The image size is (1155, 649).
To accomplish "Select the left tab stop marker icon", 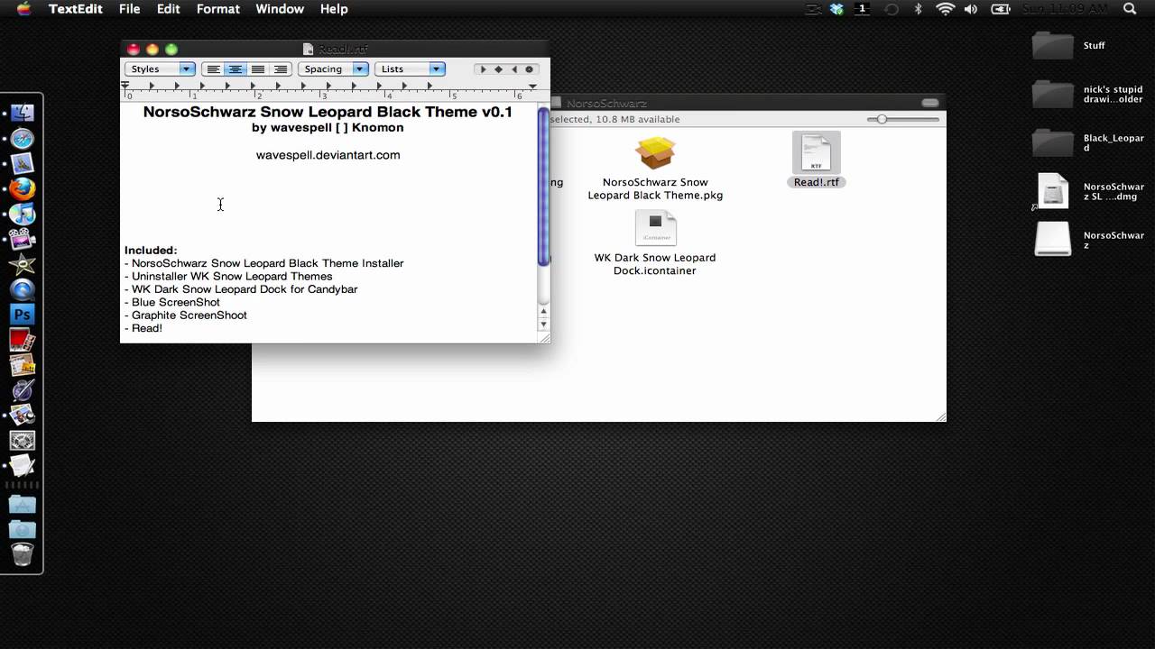I will coord(483,69).
